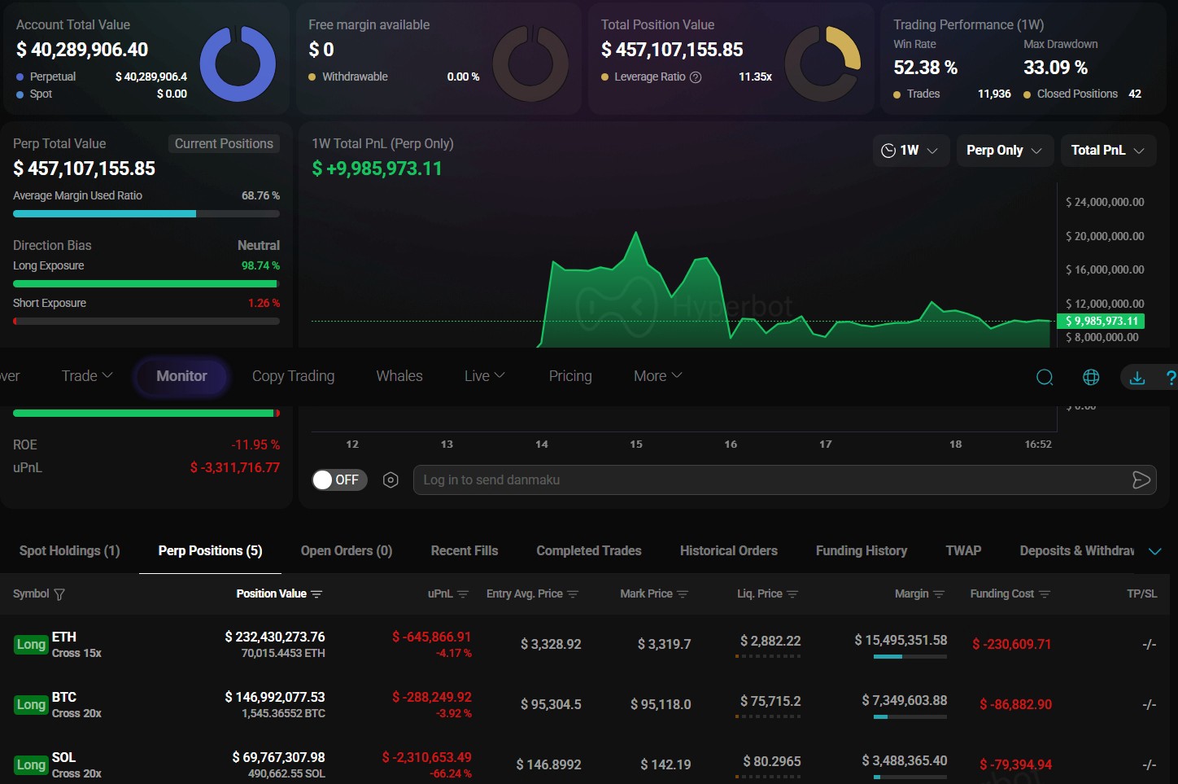
Task: Click the globe language icon
Action: (1091, 377)
